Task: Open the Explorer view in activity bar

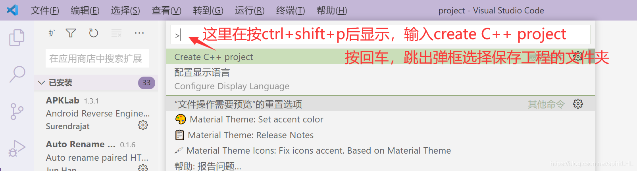Action: coord(17,38)
